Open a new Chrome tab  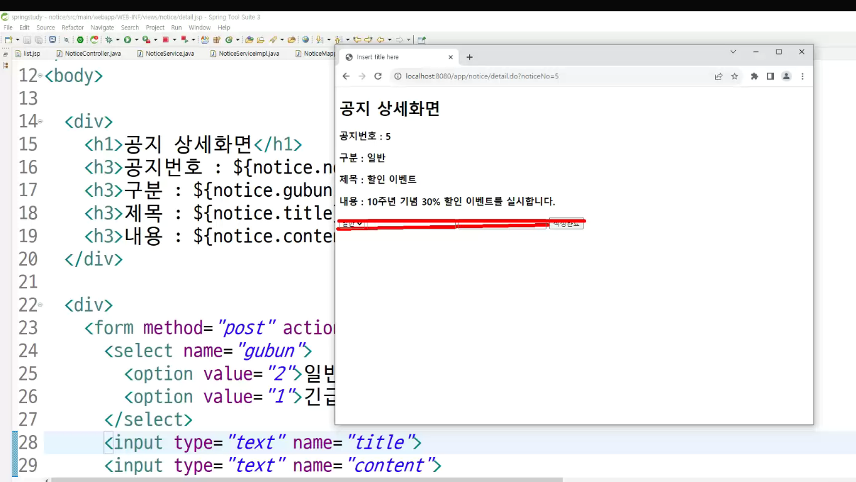pyautogui.click(x=470, y=57)
